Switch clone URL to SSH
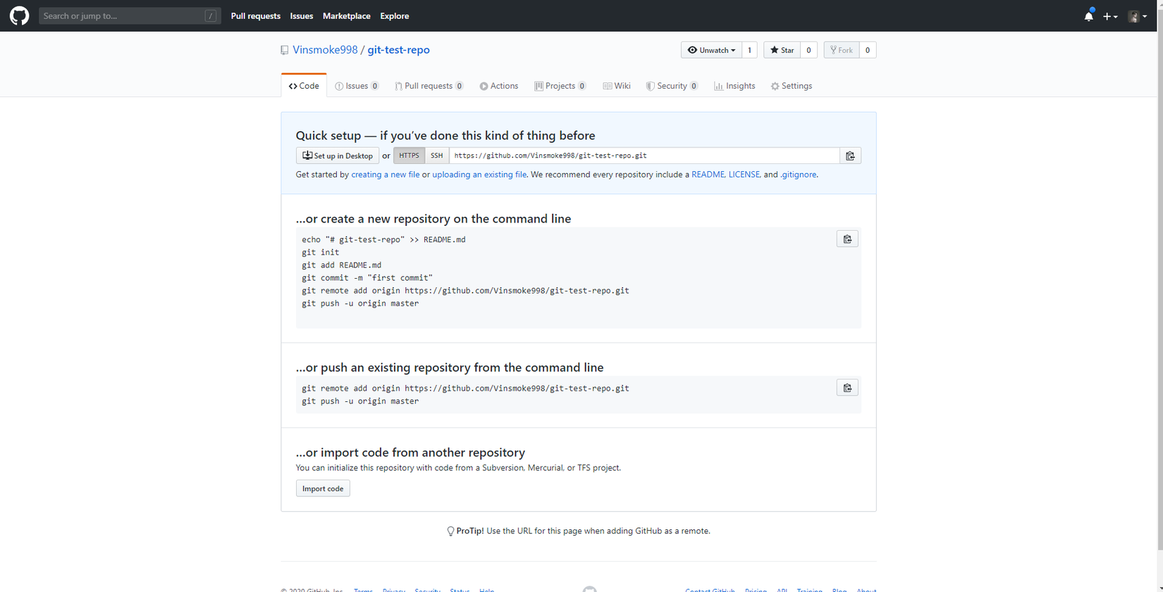 [437, 156]
